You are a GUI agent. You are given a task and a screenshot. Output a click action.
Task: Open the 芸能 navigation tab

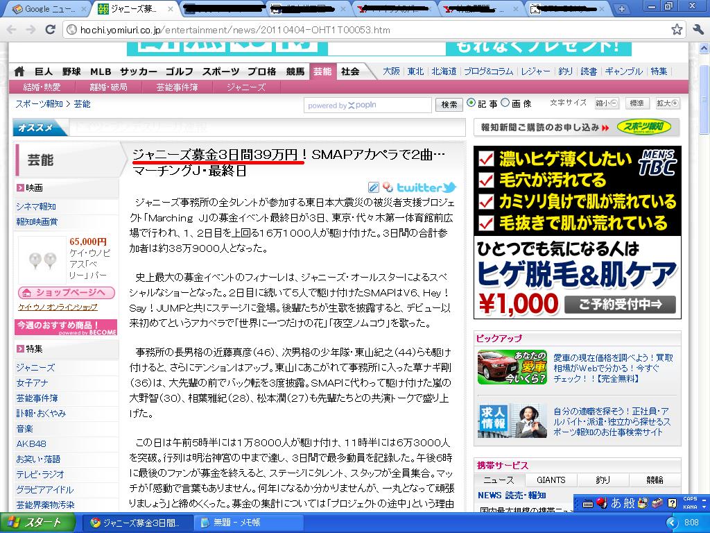tap(323, 71)
